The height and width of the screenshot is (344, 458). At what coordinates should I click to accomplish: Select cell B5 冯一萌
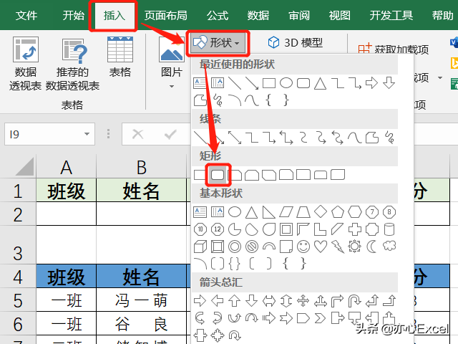tap(142, 300)
